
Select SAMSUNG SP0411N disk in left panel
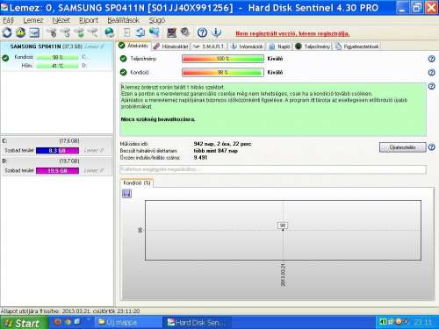pyautogui.click(x=56, y=56)
